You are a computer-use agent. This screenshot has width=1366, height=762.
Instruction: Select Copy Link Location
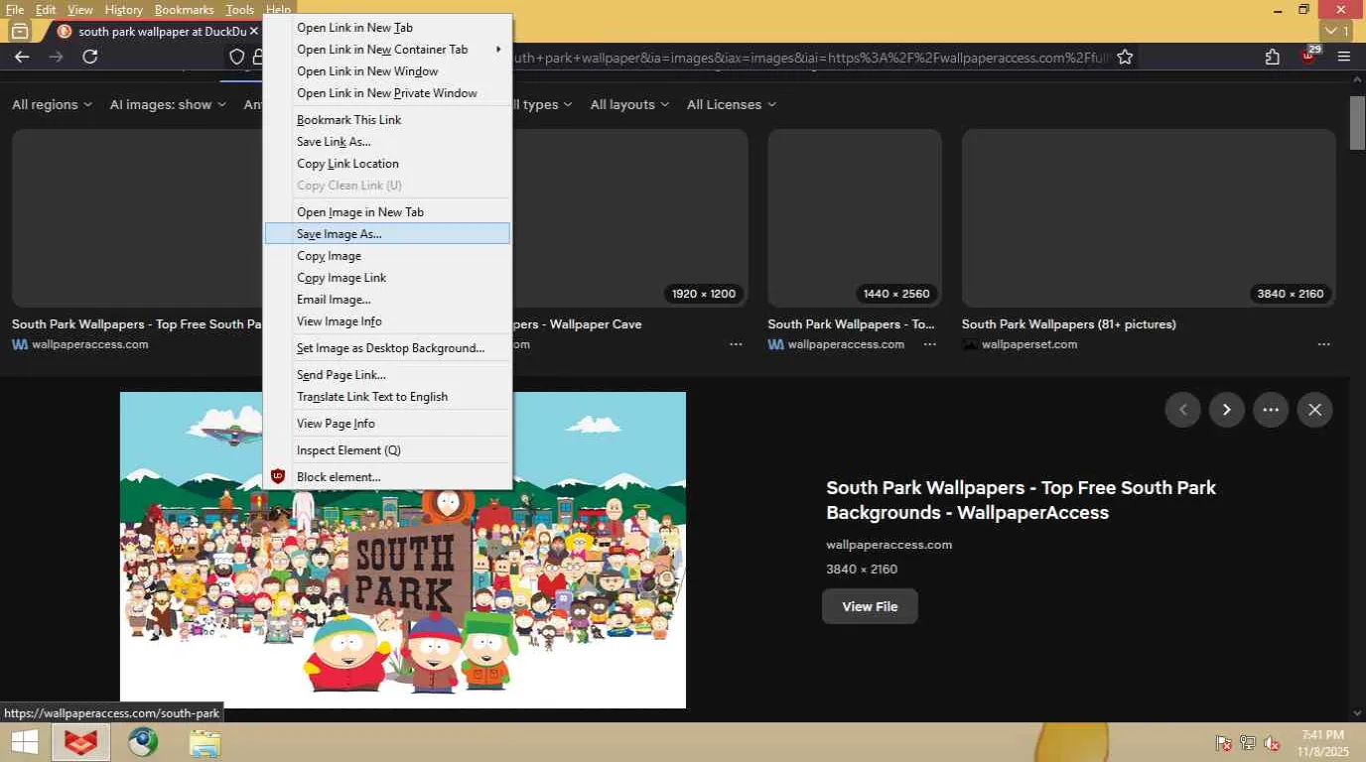tap(387, 164)
